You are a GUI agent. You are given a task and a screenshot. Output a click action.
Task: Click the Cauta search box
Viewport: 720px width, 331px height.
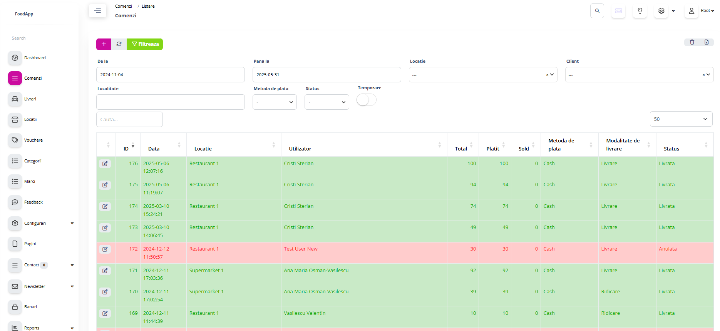click(129, 119)
